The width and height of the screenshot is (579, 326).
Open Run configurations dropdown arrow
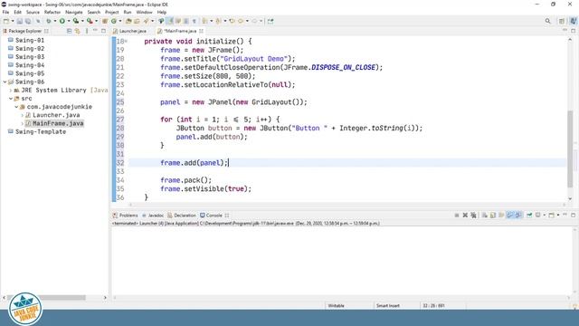point(69,21)
